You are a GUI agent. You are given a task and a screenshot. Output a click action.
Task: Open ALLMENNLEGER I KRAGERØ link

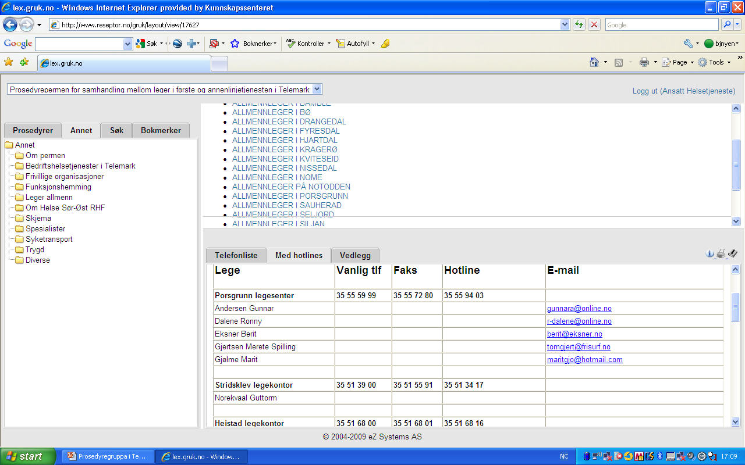(x=285, y=149)
